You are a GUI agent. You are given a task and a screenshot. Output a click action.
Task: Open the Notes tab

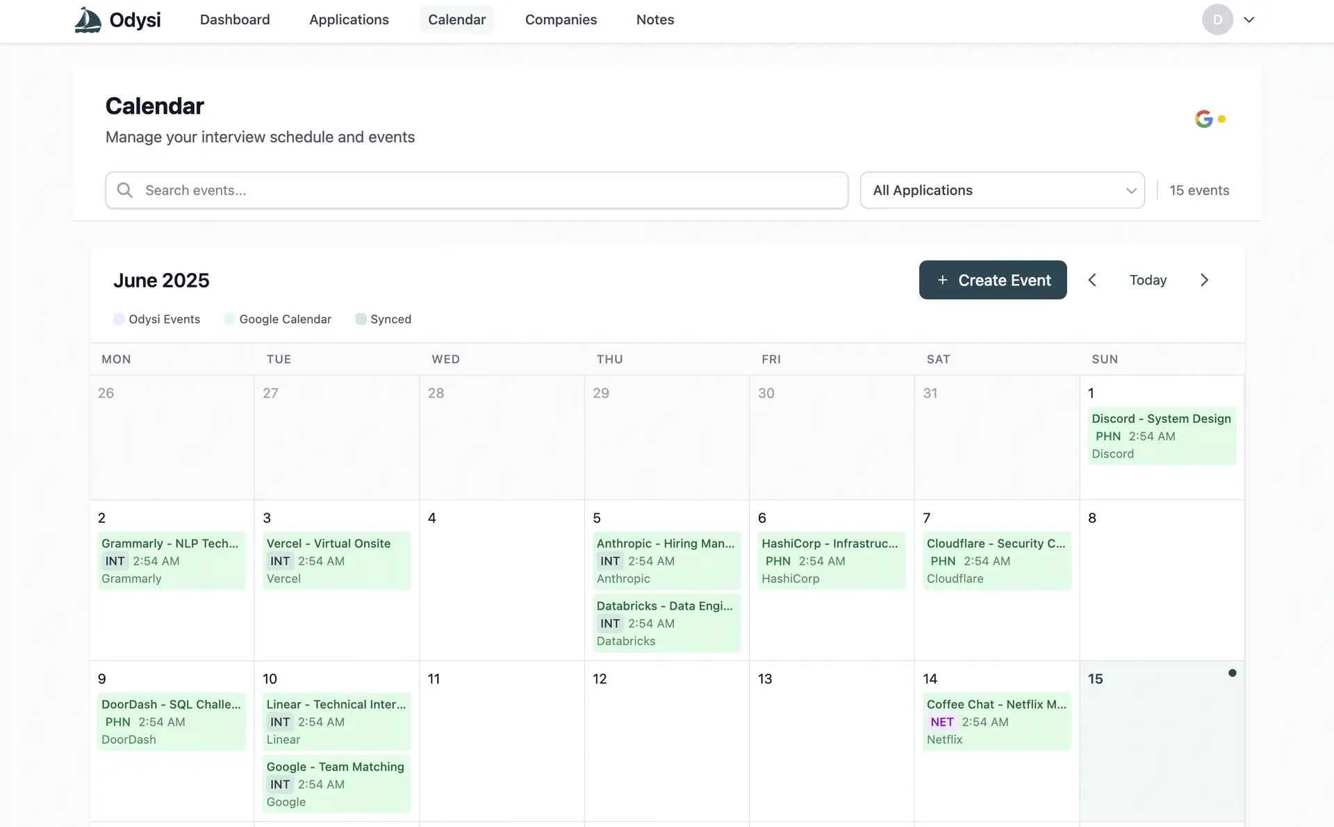pyautogui.click(x=655, y=19)
